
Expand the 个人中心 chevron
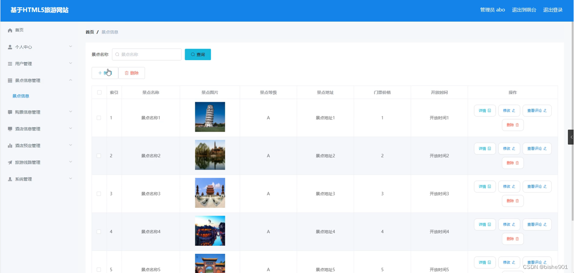point(70,47)
